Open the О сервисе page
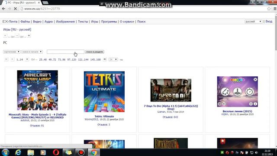The width and height of the screenshot is (277, 156). click(x=127, y=22)
